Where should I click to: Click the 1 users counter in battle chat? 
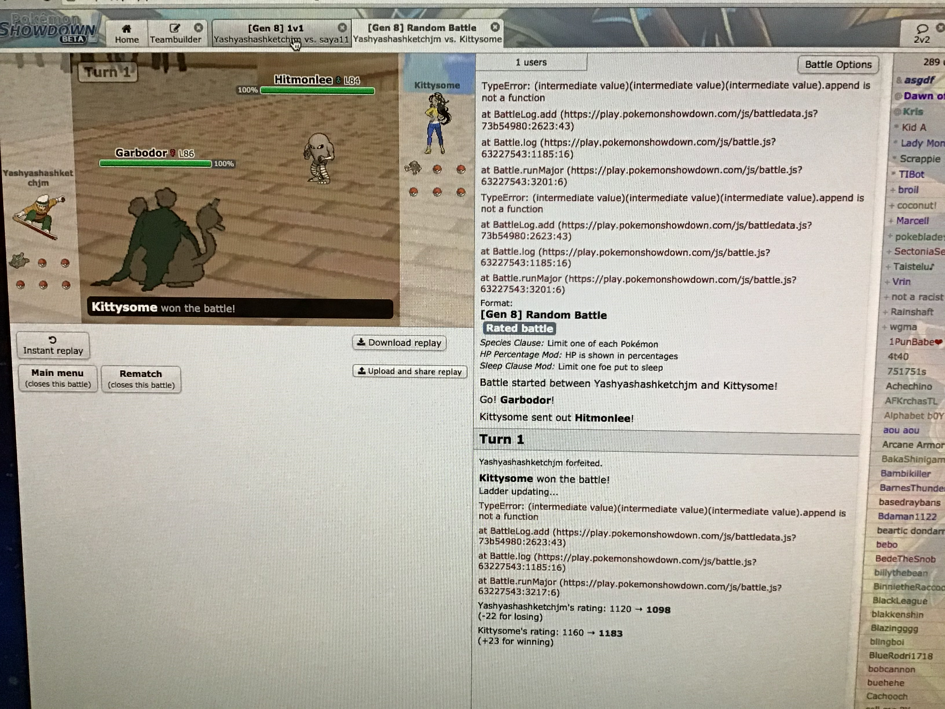(x=531, y=62)
